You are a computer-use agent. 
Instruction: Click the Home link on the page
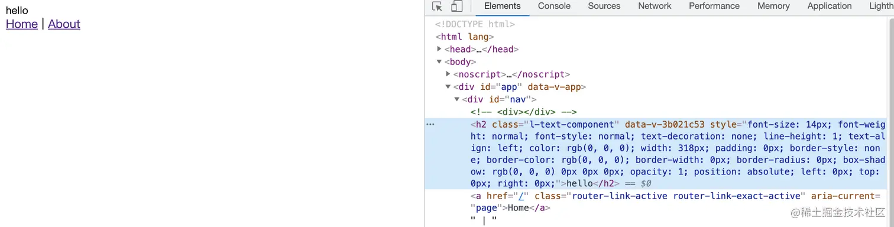(x=21, y=24)
